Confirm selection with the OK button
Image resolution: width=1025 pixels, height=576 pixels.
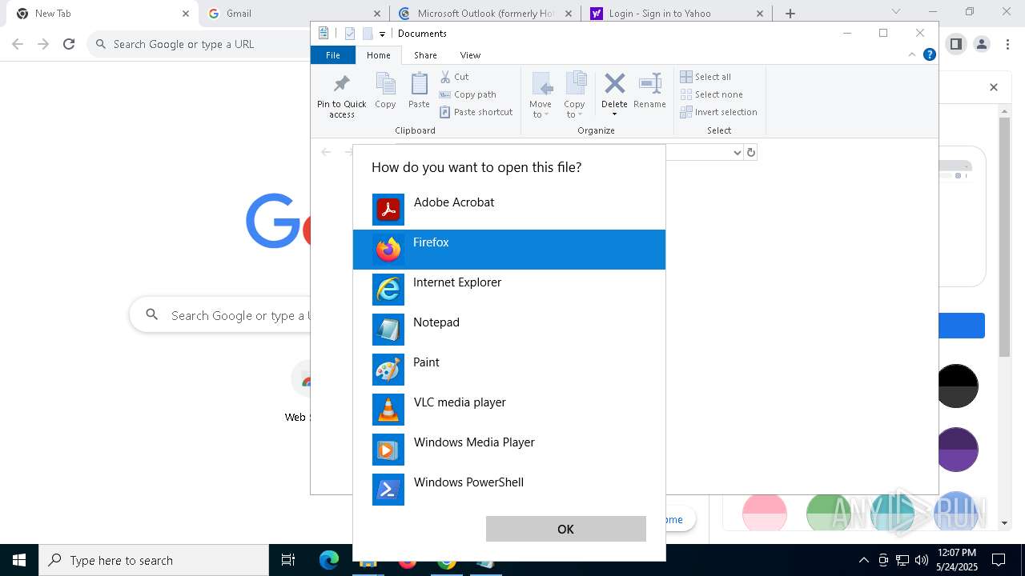565,529
